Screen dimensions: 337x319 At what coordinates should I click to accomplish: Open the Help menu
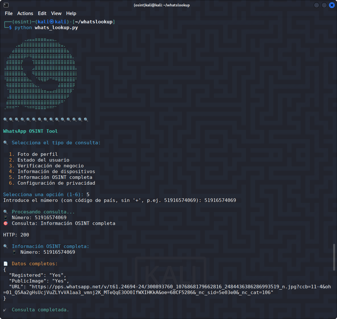(71, 13)
